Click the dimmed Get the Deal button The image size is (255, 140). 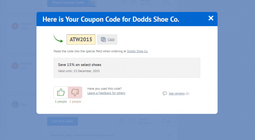tap(62, 121)
